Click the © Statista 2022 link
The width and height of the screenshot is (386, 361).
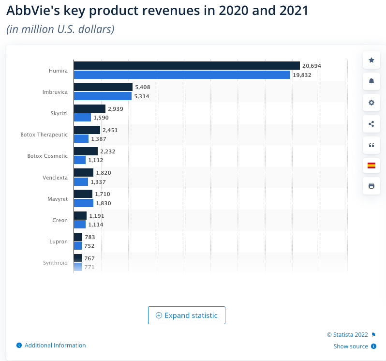[347, 335]
